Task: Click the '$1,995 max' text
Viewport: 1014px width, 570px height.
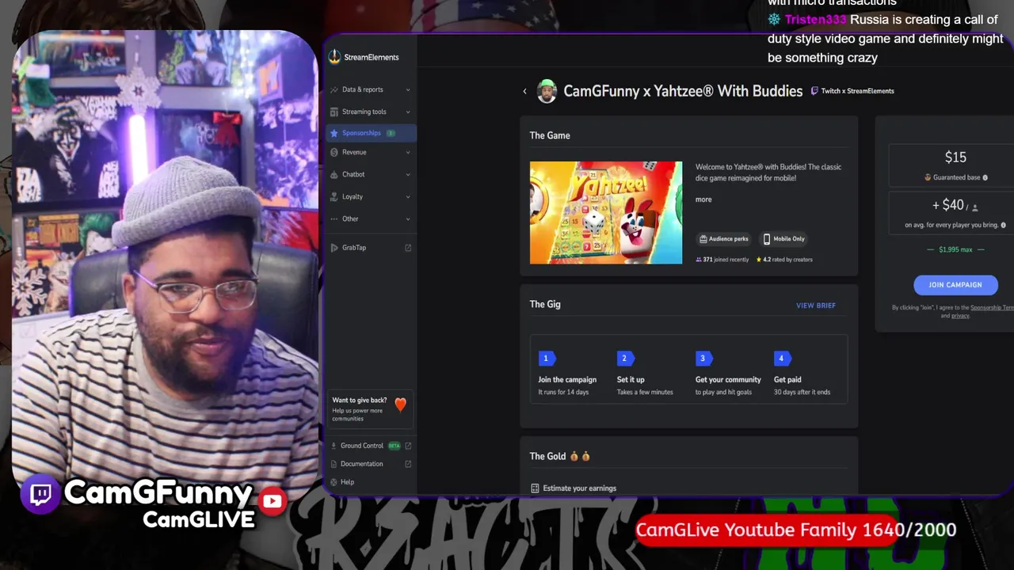Action: pyautogui.click(x=955, y=249)
